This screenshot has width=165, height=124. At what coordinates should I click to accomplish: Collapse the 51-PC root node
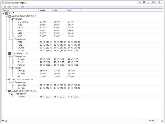coord(3,13)
